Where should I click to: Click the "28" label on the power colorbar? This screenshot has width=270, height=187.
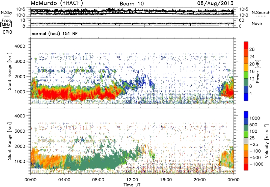[252, 49]
